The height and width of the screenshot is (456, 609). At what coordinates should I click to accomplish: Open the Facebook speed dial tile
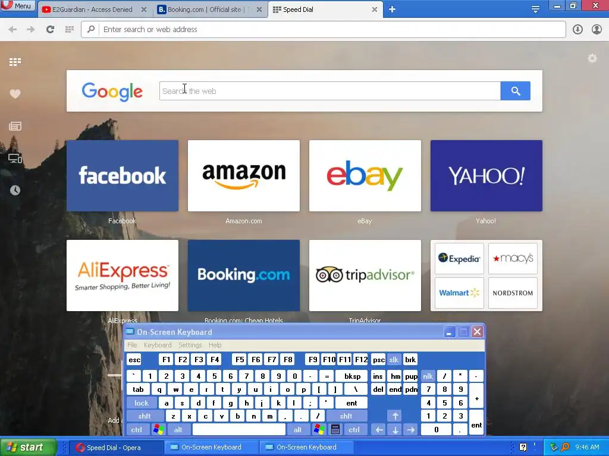[123, 176]
